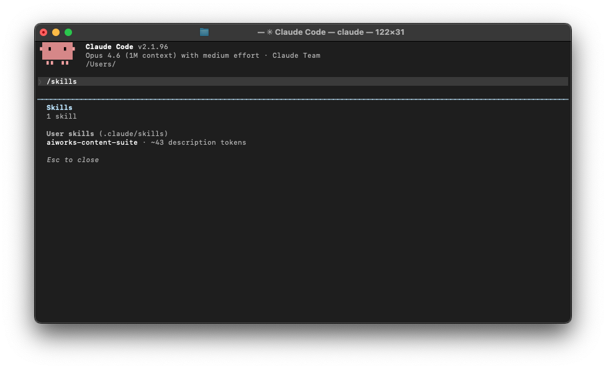Click the Skills panel heading
The width and height of the screenshot is (606, 369).
[59, 107]
